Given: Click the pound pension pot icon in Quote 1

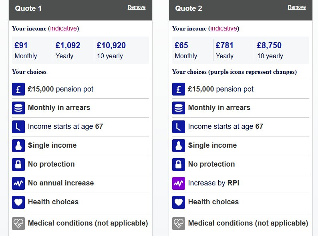Looking at the screenshot, I should (x=18, y=89).
